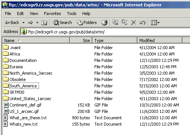The width and height of the screenshot is (190, 135).
Task: Click the Move To toolbar icon
Action: click(x=116, y=22)
